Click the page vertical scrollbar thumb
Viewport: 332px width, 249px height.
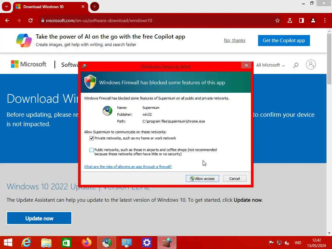click(329, 59)
